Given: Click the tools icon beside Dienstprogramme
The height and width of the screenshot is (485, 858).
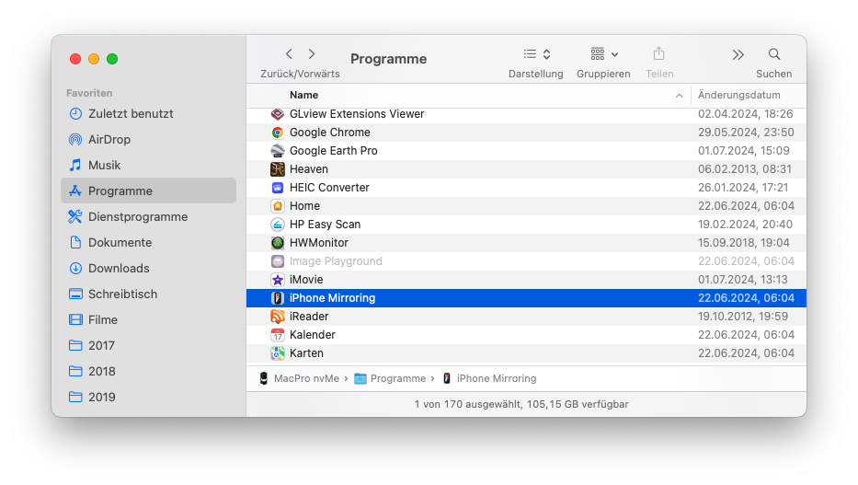Looking at the screenshot, I should point(75,217).
